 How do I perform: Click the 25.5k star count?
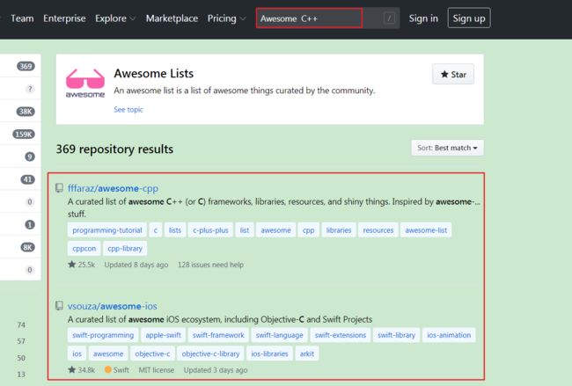click(81, 265)
